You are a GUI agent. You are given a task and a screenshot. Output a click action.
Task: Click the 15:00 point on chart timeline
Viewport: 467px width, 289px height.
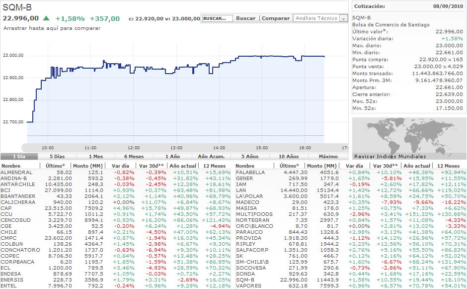coord(262,148)
